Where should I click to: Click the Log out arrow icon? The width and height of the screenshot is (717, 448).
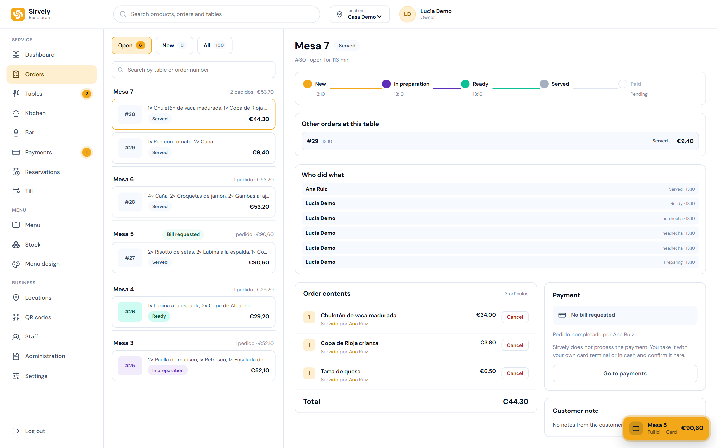(16, 431)
